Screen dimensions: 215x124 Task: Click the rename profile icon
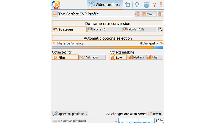point(137,14)
